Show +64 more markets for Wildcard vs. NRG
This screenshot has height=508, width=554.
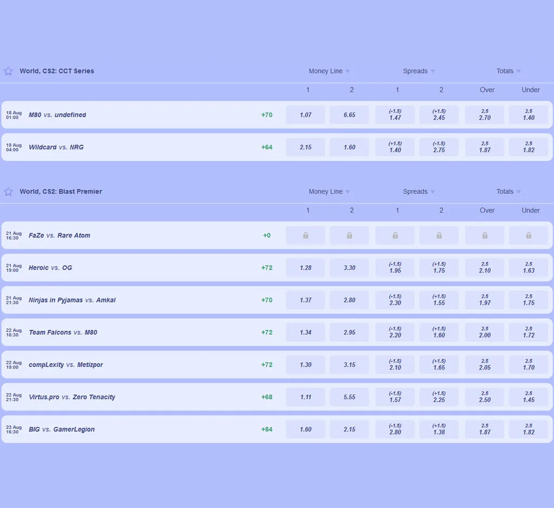click(267, 147)
